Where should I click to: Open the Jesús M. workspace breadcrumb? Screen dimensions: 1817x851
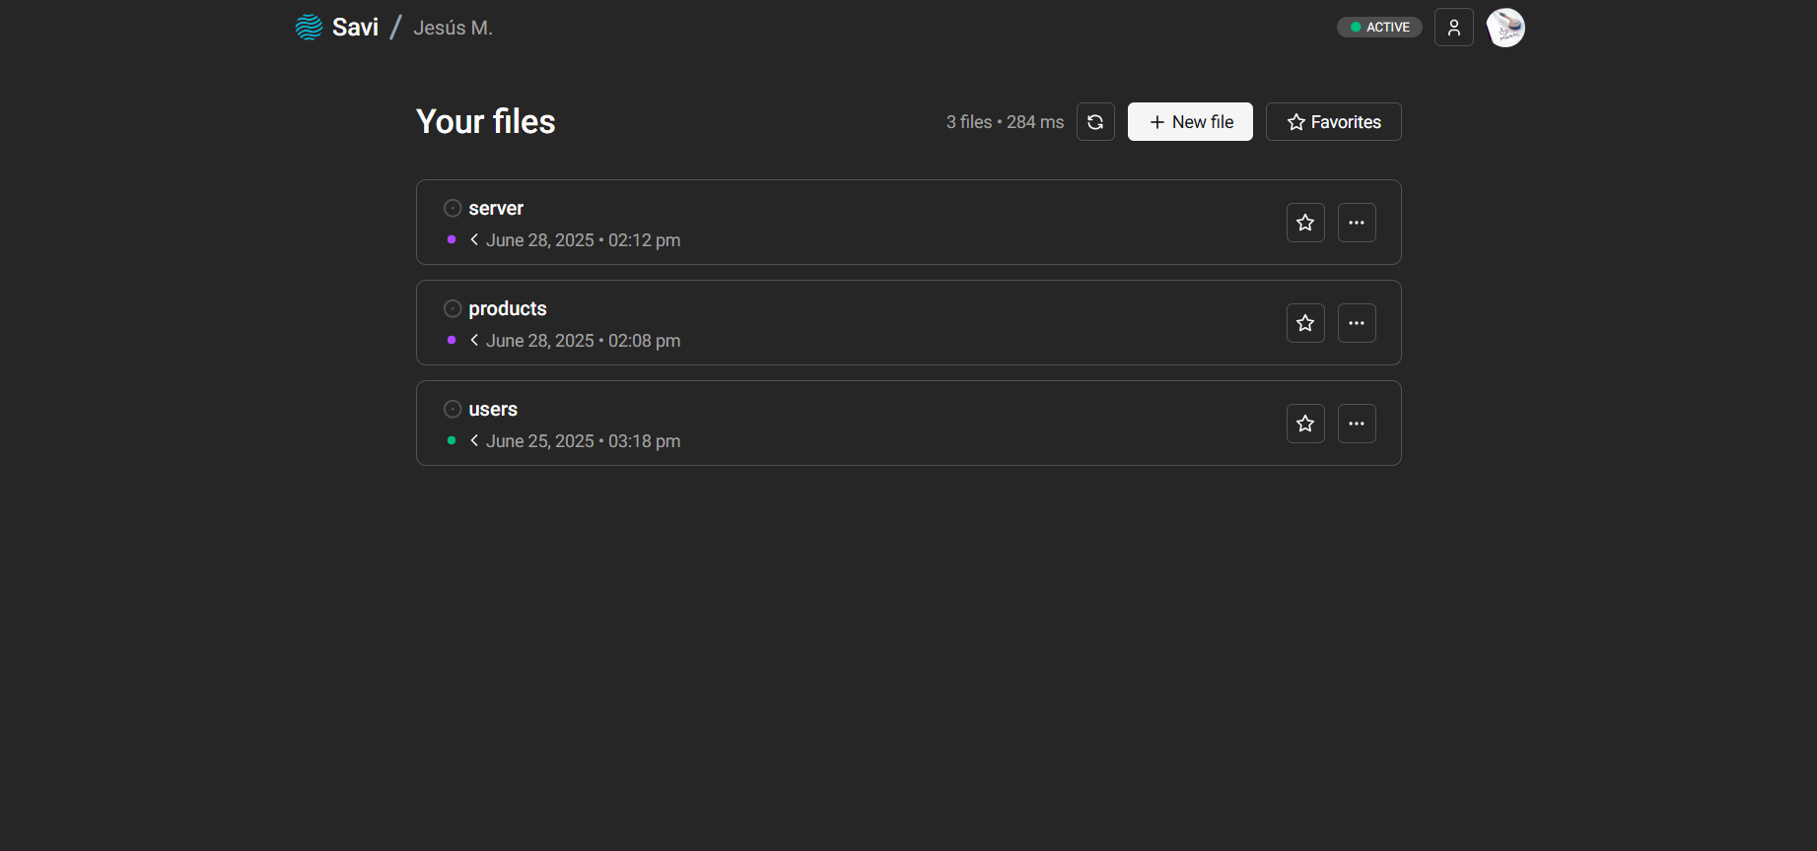453,28
